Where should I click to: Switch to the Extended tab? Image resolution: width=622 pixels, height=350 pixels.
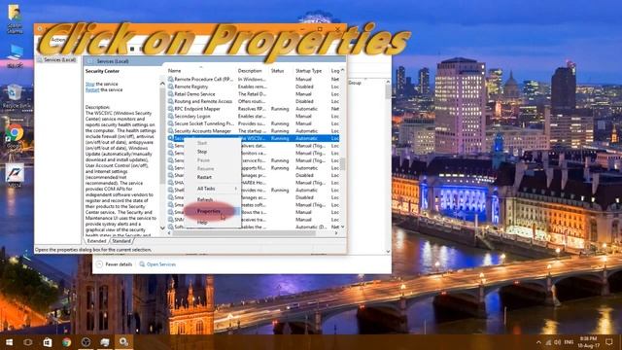(x=96, y=241)
